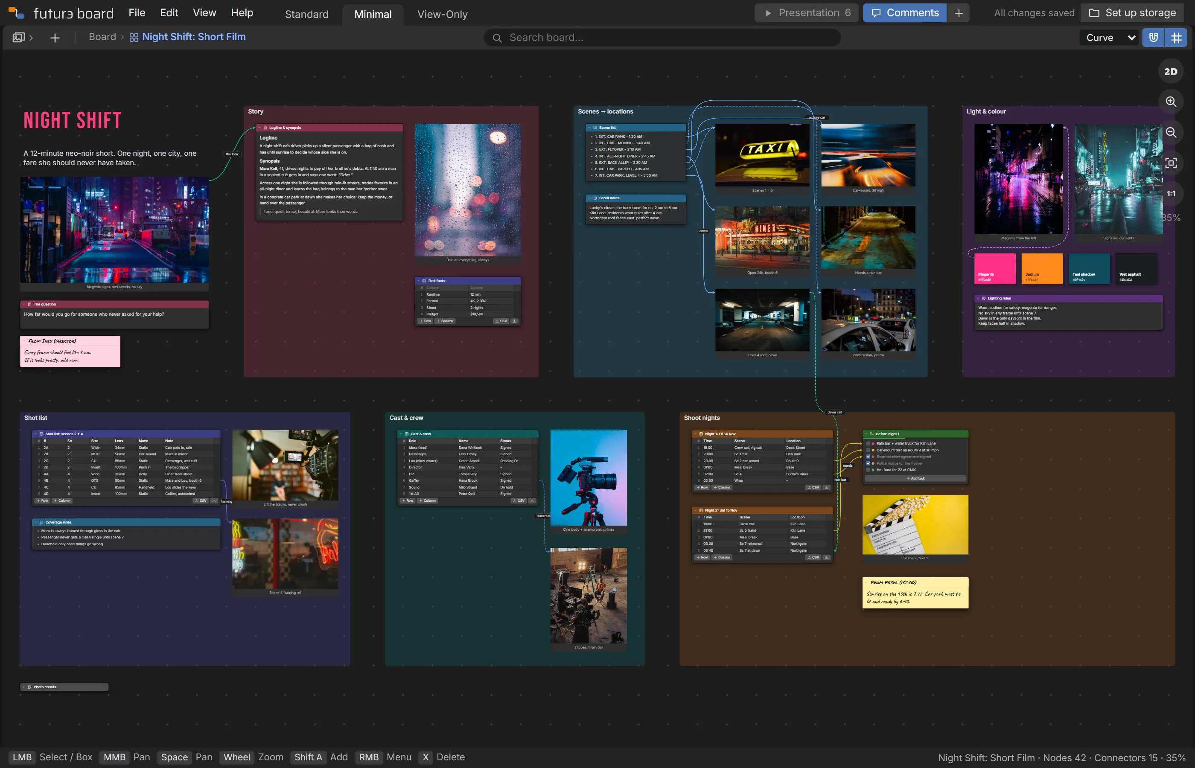1195x768 pixels.
Task: Click The question note icon
Action: click(29, 304)
